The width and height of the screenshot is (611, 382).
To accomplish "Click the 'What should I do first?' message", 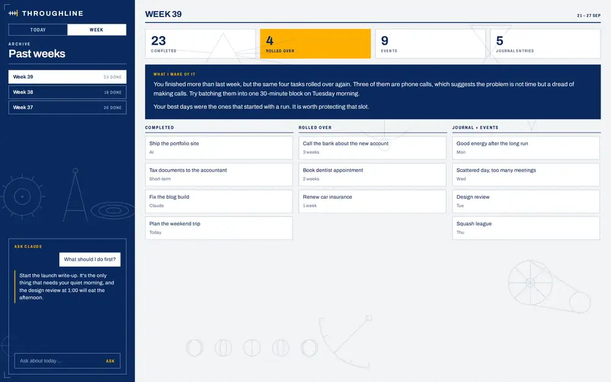I will coord(90,259).
